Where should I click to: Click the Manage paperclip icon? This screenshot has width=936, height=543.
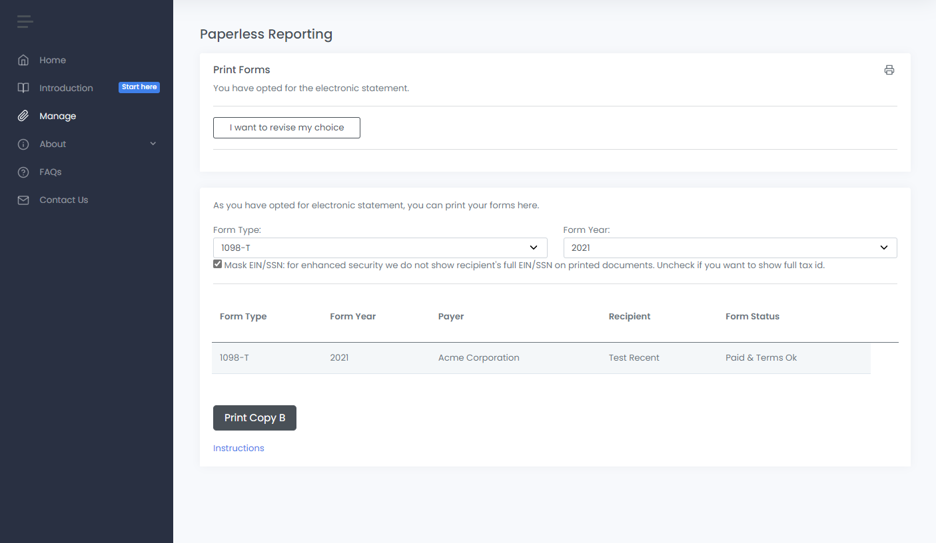point(23,116)
